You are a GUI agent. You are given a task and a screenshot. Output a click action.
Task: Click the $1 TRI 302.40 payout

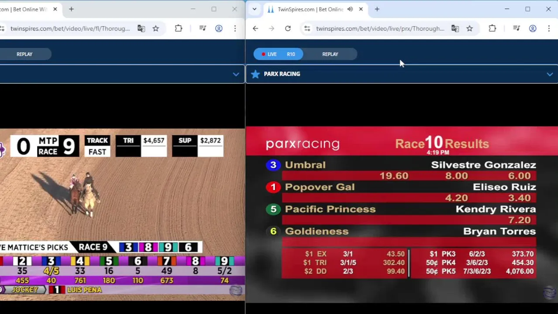pos(393,263)
